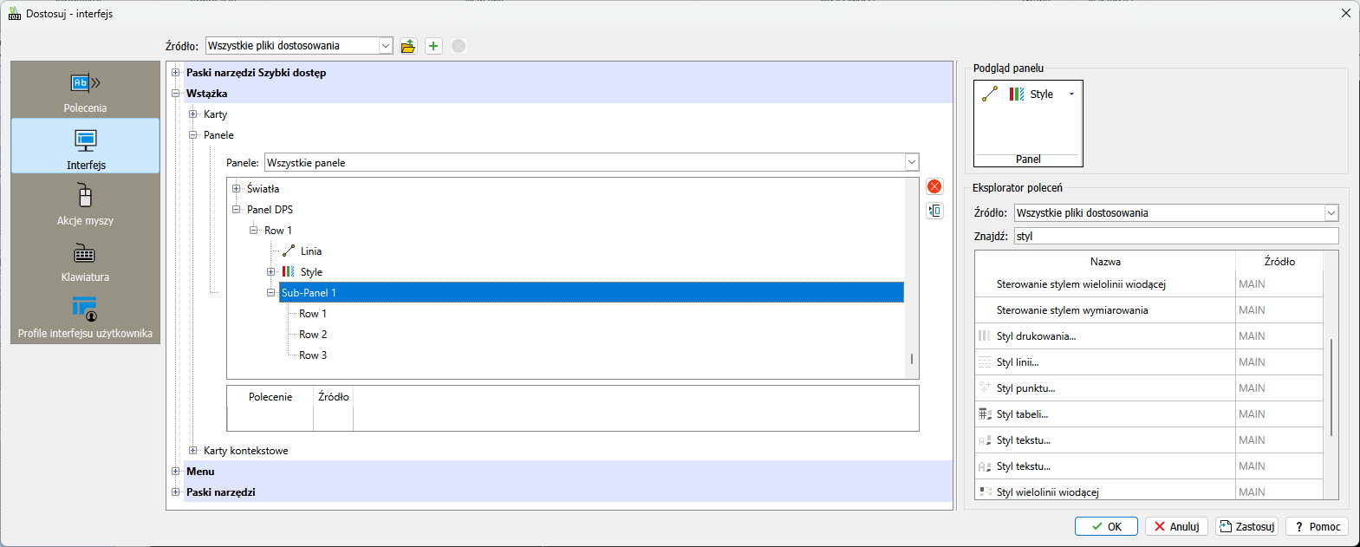Click the open customization file folder icon
This screenshot has width=1360, height=547.
click(408, 46)
